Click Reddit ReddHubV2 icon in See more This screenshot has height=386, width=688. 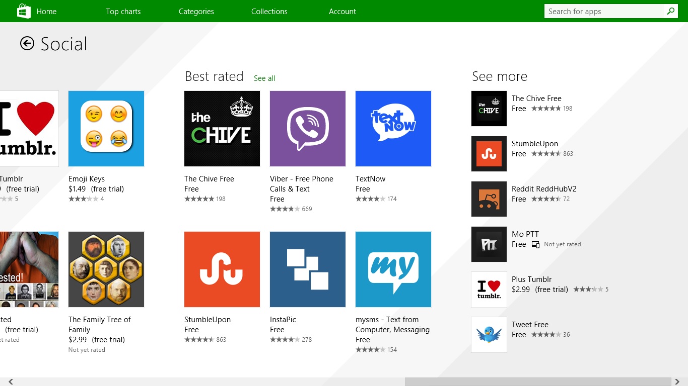point(489,199)
